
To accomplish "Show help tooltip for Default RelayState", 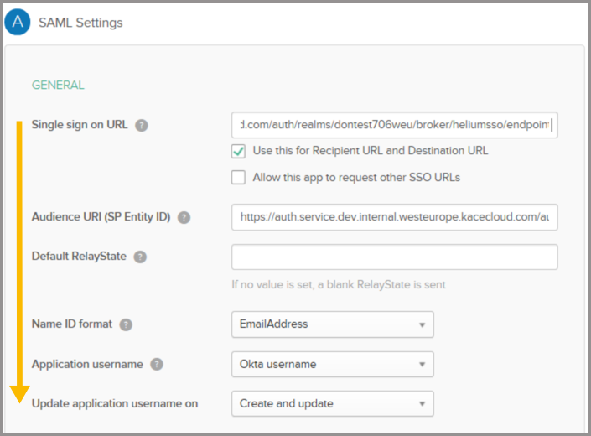I will 140,257.
